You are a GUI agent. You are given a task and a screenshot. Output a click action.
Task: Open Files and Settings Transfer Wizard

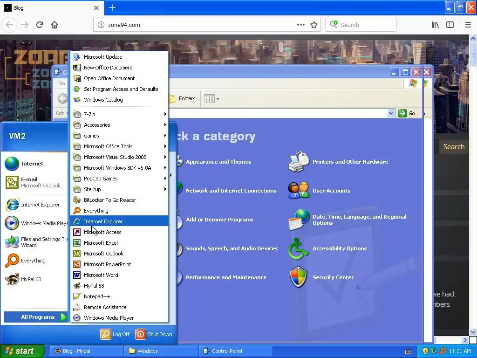pyautogui.click(x=35, y=242)
